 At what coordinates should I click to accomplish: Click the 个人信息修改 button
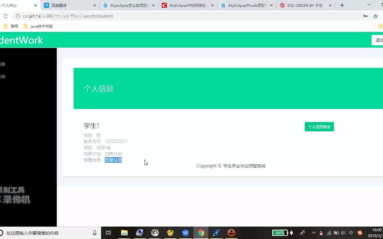click(x=319, y=127)
